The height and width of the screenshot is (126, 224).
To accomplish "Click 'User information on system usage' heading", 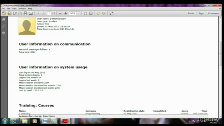I will click(53, 67).
